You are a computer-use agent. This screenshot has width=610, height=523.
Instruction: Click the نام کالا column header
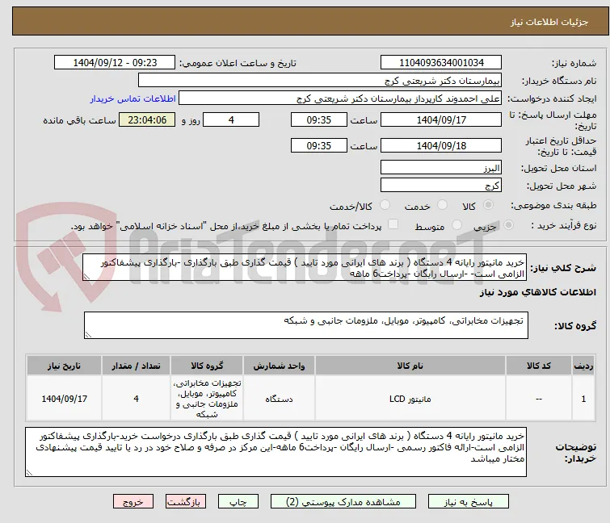coord(410,366)
